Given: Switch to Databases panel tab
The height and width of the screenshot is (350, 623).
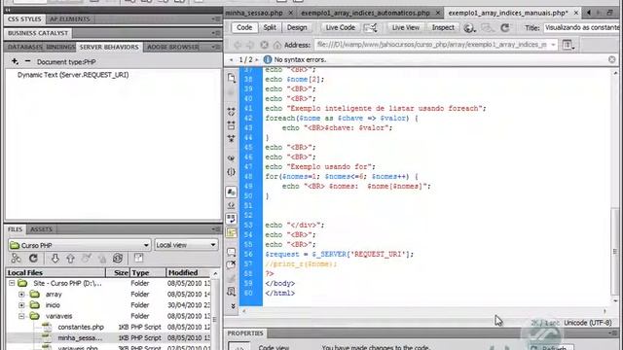Looking at the screenshot, I should coord(24,47).
